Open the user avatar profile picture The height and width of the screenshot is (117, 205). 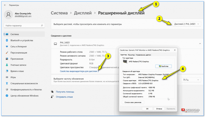tap(8, 15)
